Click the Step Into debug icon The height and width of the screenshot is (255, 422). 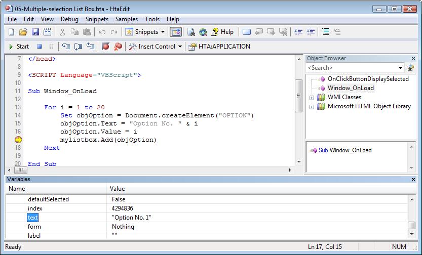pyautogui.click(x=66, y=47)
